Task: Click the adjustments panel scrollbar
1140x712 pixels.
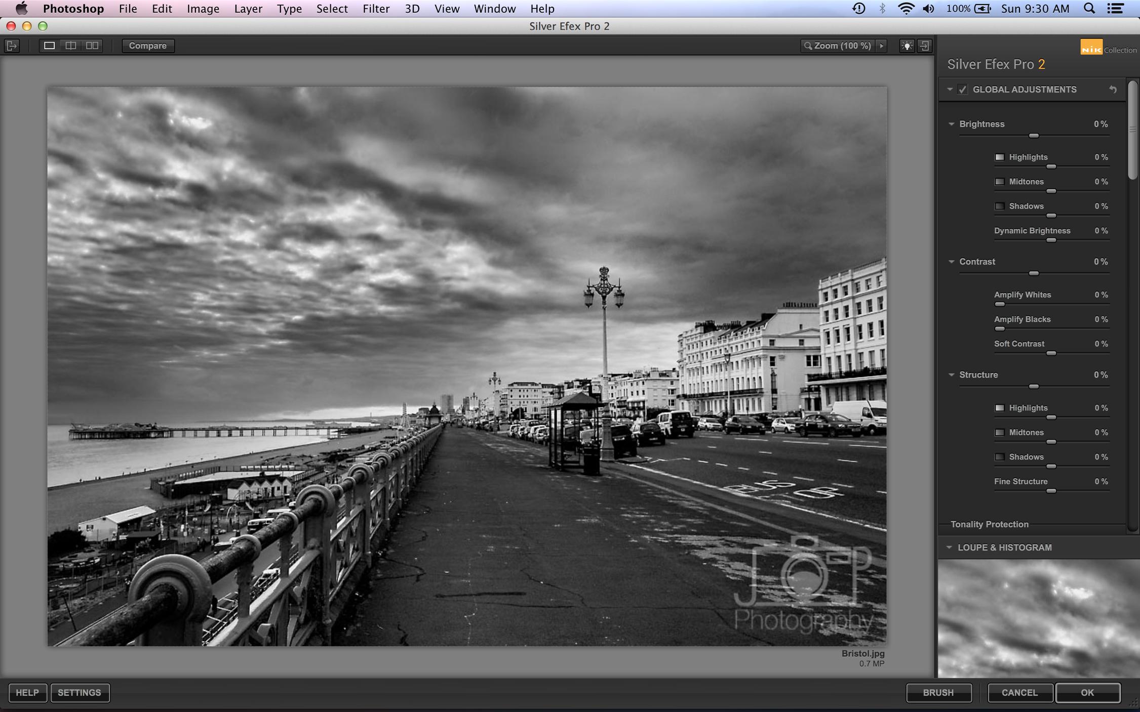Action: point(1133,130)
